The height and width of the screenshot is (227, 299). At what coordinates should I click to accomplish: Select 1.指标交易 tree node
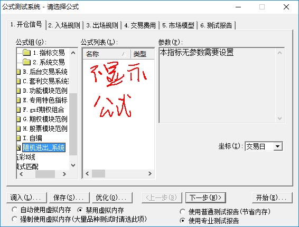click(49, 53)
